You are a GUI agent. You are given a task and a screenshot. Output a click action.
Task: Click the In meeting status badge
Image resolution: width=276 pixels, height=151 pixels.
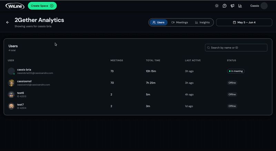pyautogui.click(x=236, y=71)
